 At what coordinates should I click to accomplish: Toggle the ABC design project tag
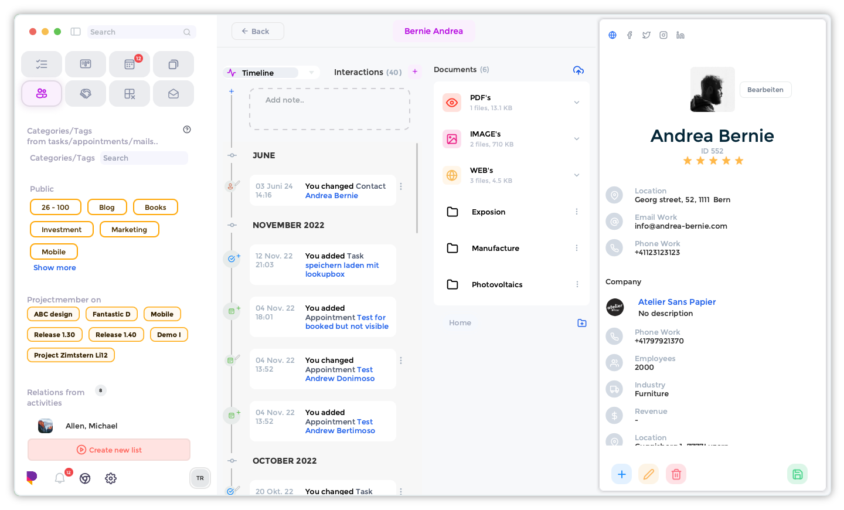pos(53,314)
